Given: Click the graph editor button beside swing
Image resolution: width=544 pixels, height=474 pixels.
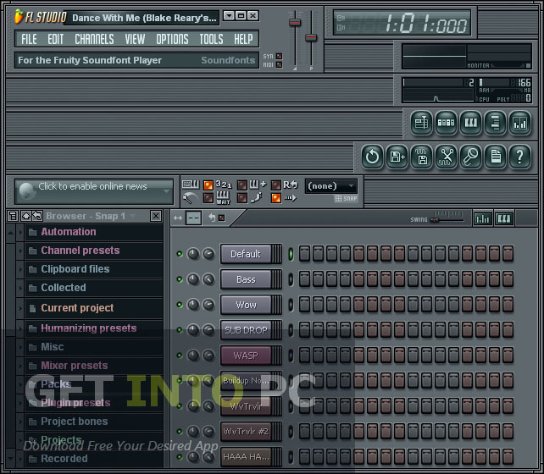Looking at the screenshot, I should tap(483, 219).
